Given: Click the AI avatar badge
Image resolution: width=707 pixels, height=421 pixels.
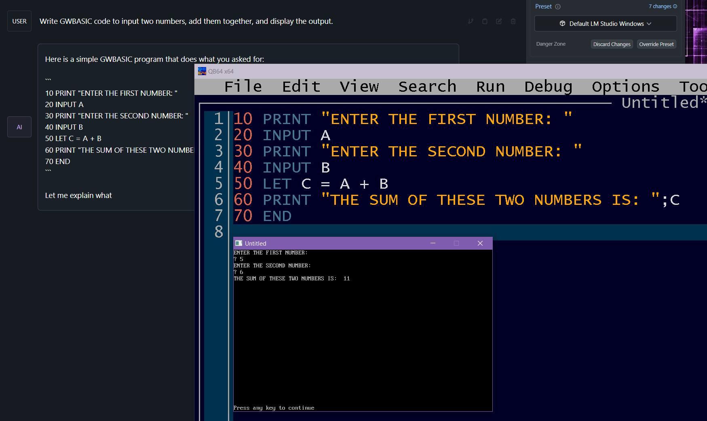Looking at the screenshot, I should 19,127.
